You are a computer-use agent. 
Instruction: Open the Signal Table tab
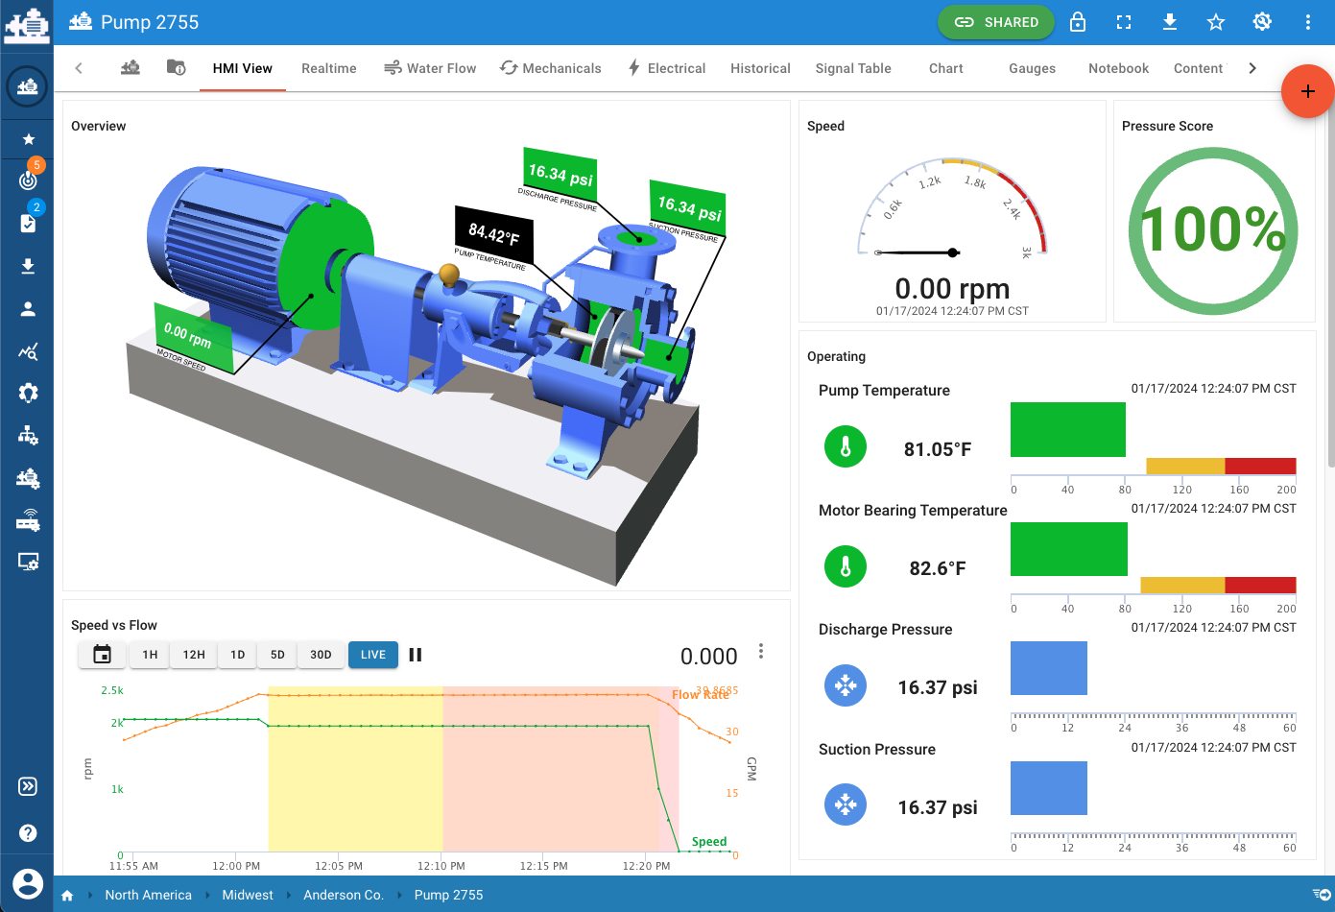852,68
